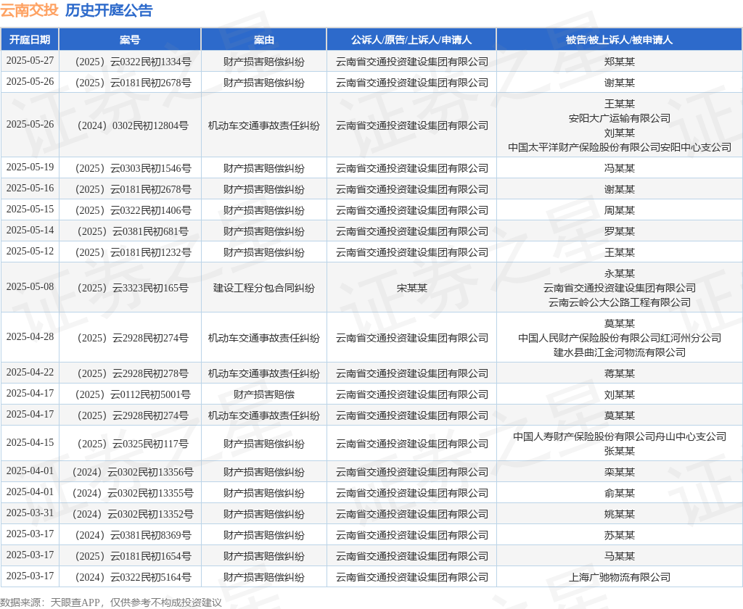Select date cell 2025-05-27

click(30, 61)
